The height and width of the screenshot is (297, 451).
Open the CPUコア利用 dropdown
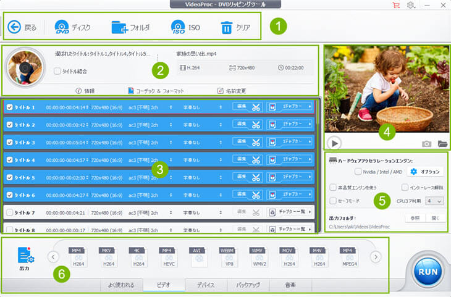point(434,201)
